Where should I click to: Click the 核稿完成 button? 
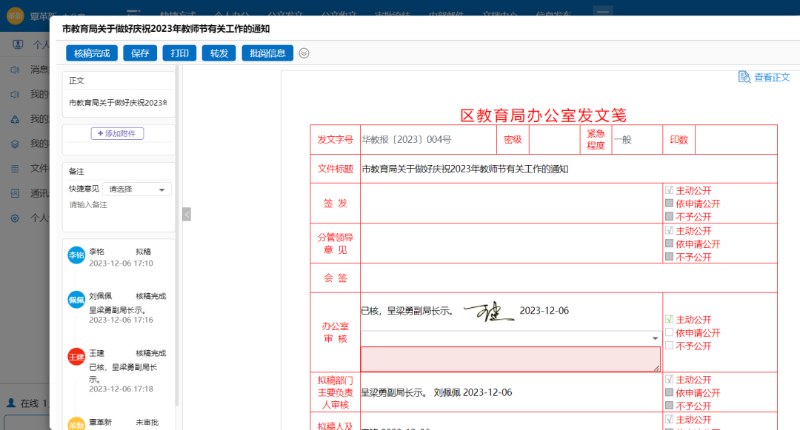click(91, 53)
